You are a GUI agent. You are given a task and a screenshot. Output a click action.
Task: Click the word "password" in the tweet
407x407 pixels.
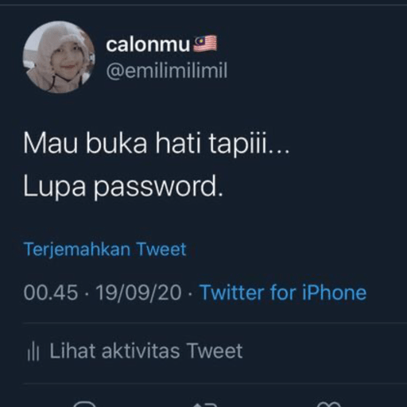(155, 187)
